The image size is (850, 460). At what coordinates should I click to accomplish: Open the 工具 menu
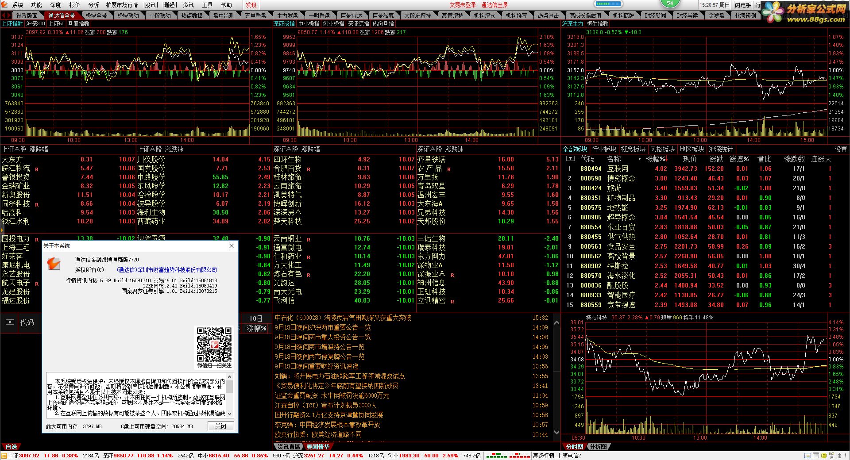[207, 5]
